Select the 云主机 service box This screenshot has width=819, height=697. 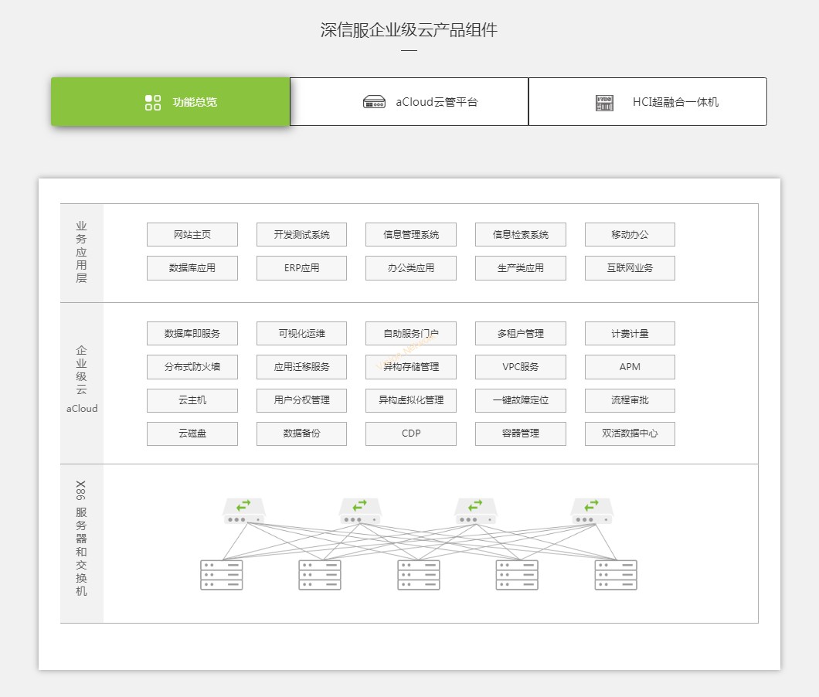click(x=192, y=400)
